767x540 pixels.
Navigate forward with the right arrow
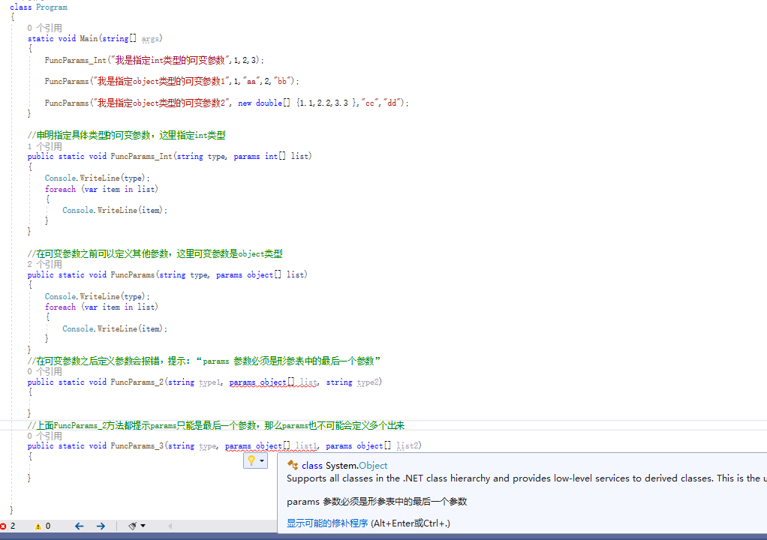tap(101, 526)
